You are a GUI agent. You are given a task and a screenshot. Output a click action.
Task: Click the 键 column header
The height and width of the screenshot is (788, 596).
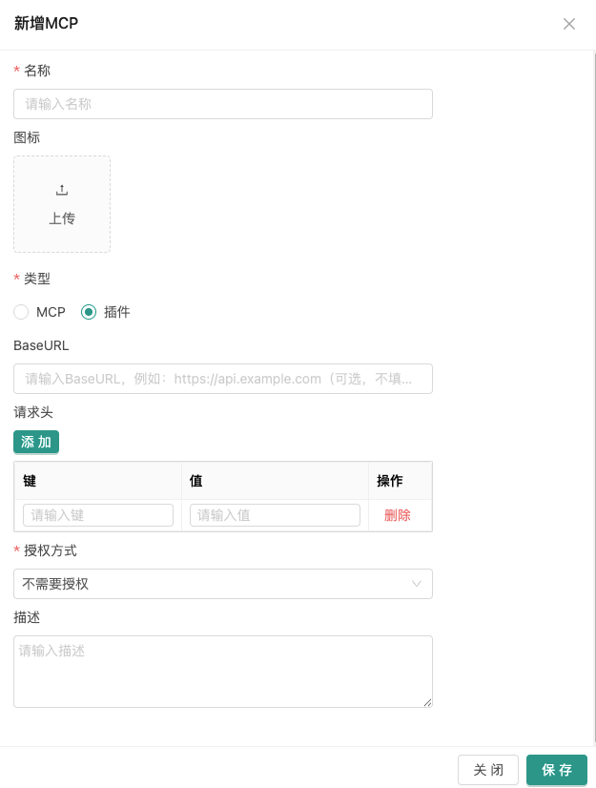[30, 481]
